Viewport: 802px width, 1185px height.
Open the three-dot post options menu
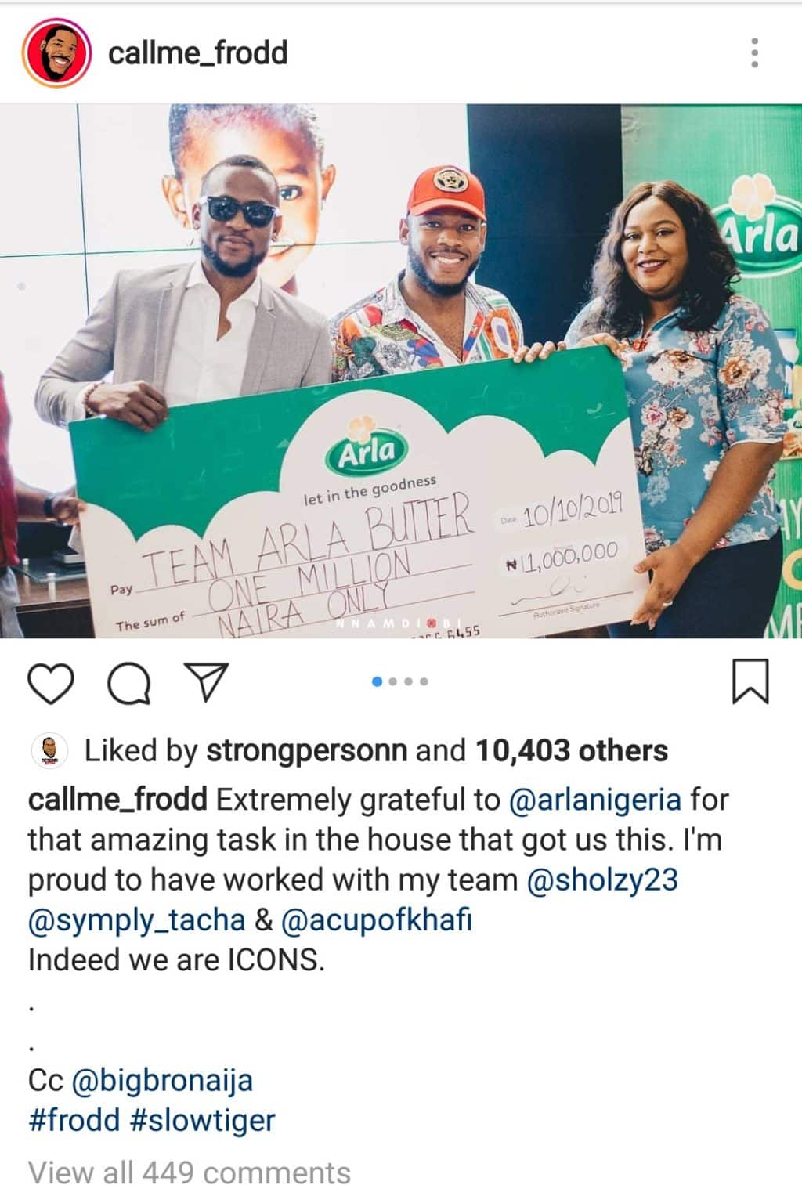tap(754, 52)
